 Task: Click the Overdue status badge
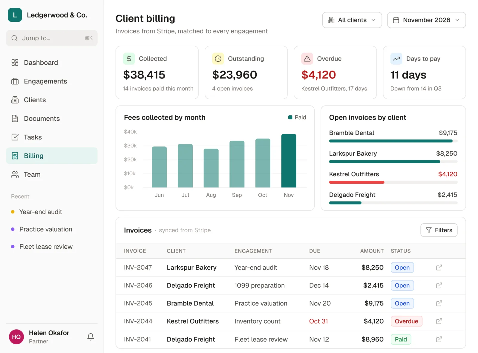click(406, 321)
